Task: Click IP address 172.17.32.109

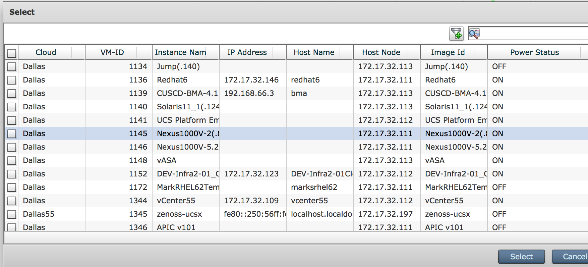Action: point(251,201)
